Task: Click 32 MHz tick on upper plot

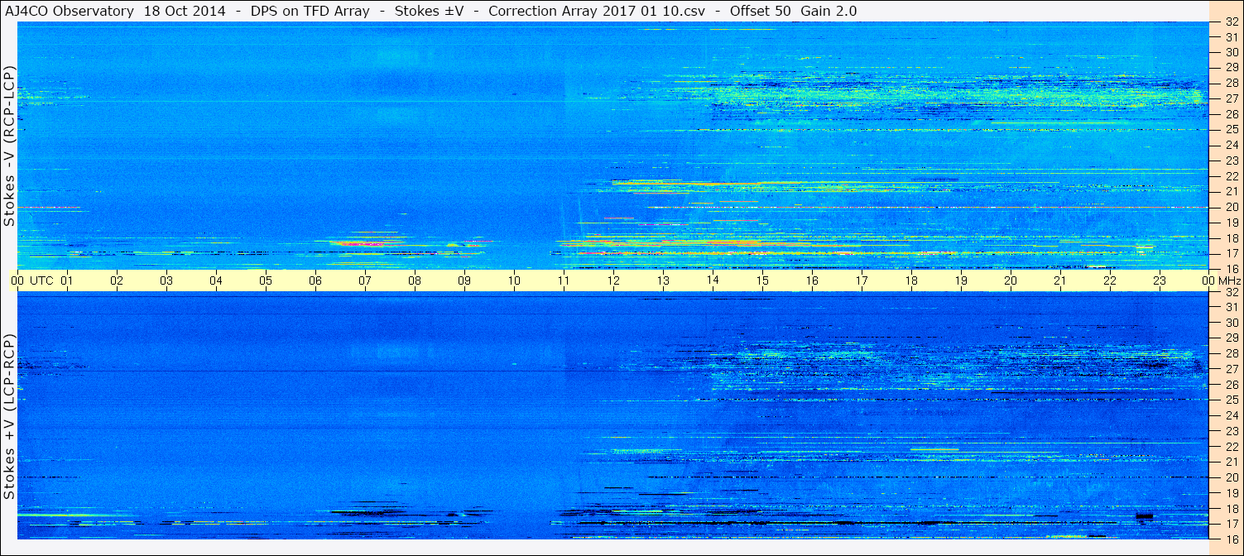Action: tap(1231, 22)
